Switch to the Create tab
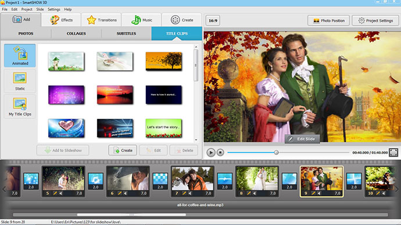This screenshot has height=225, width=401. (x=182, y=20)
